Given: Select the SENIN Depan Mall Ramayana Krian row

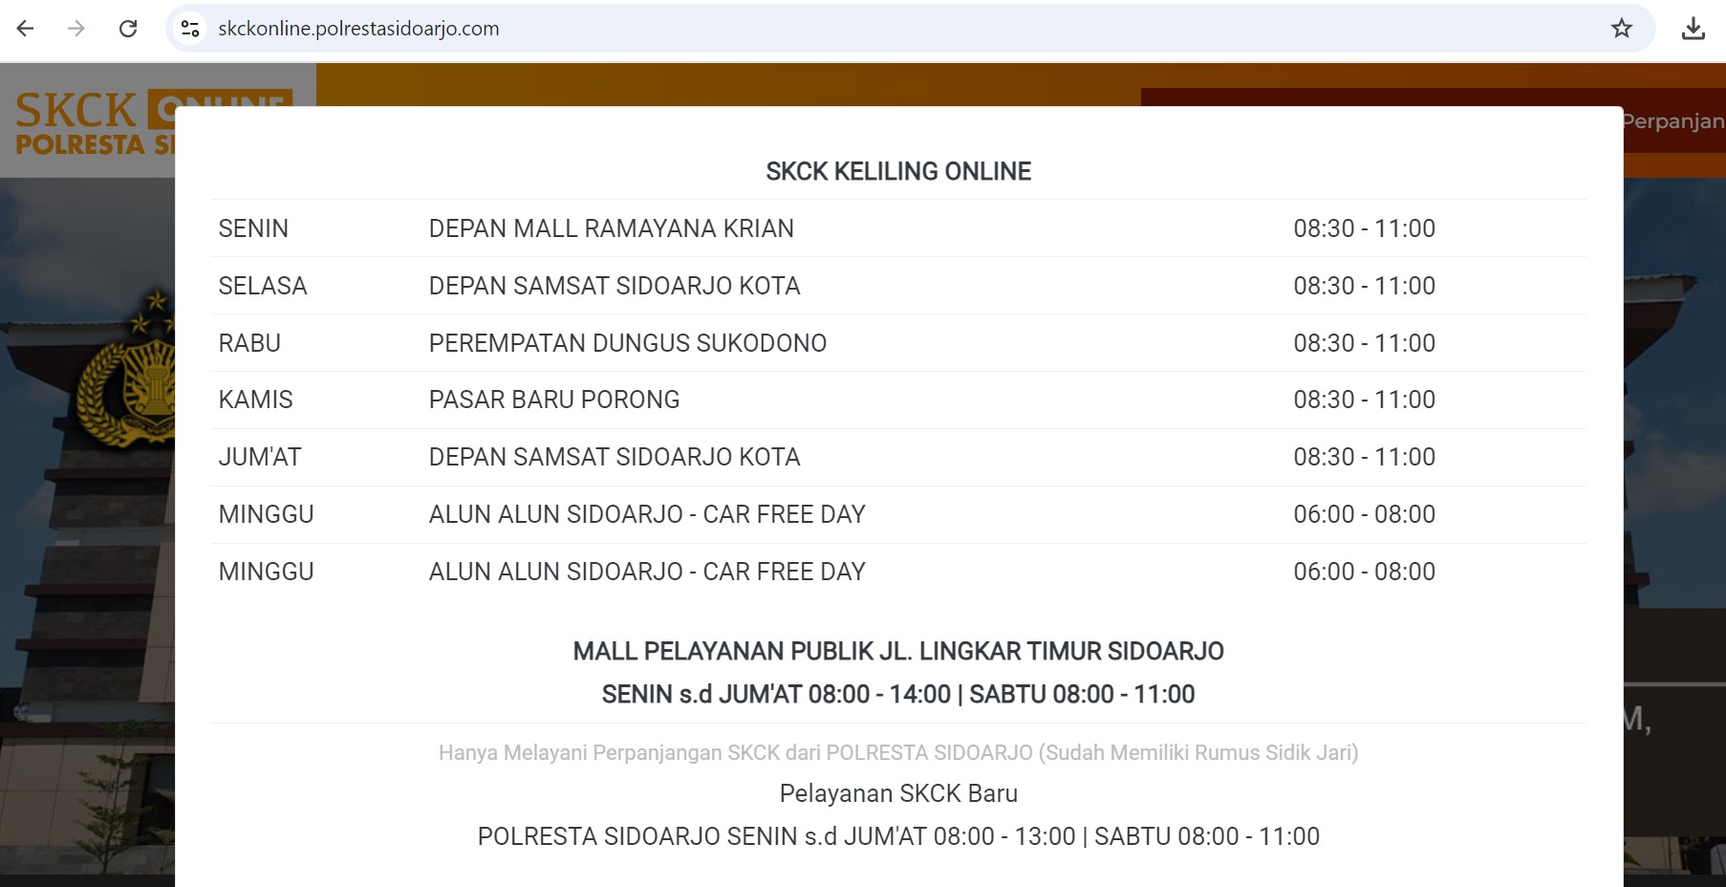Looking at the screenshot, I should pos(611,228).
